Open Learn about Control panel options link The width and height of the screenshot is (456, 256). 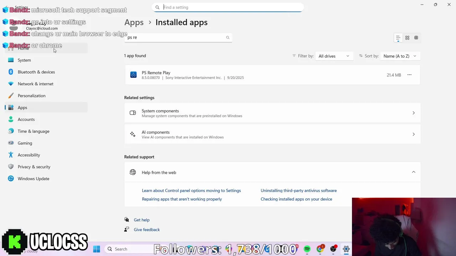(x=191, y=191)
